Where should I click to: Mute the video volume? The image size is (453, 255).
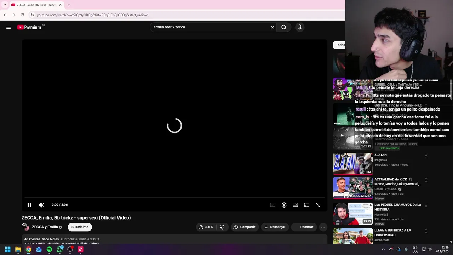click(41, 205)
